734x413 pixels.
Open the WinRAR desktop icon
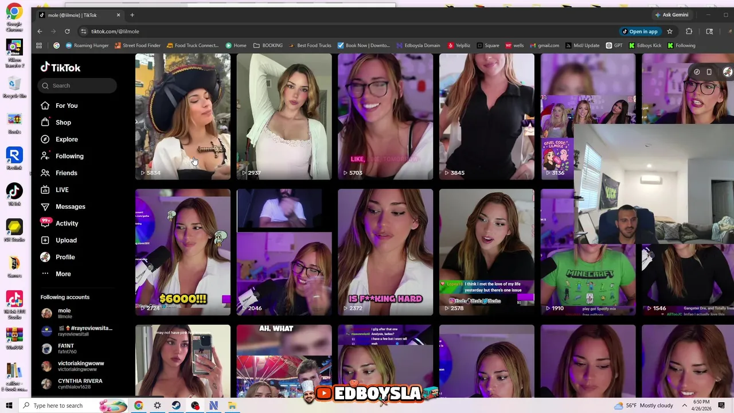[x=14, y=338]
